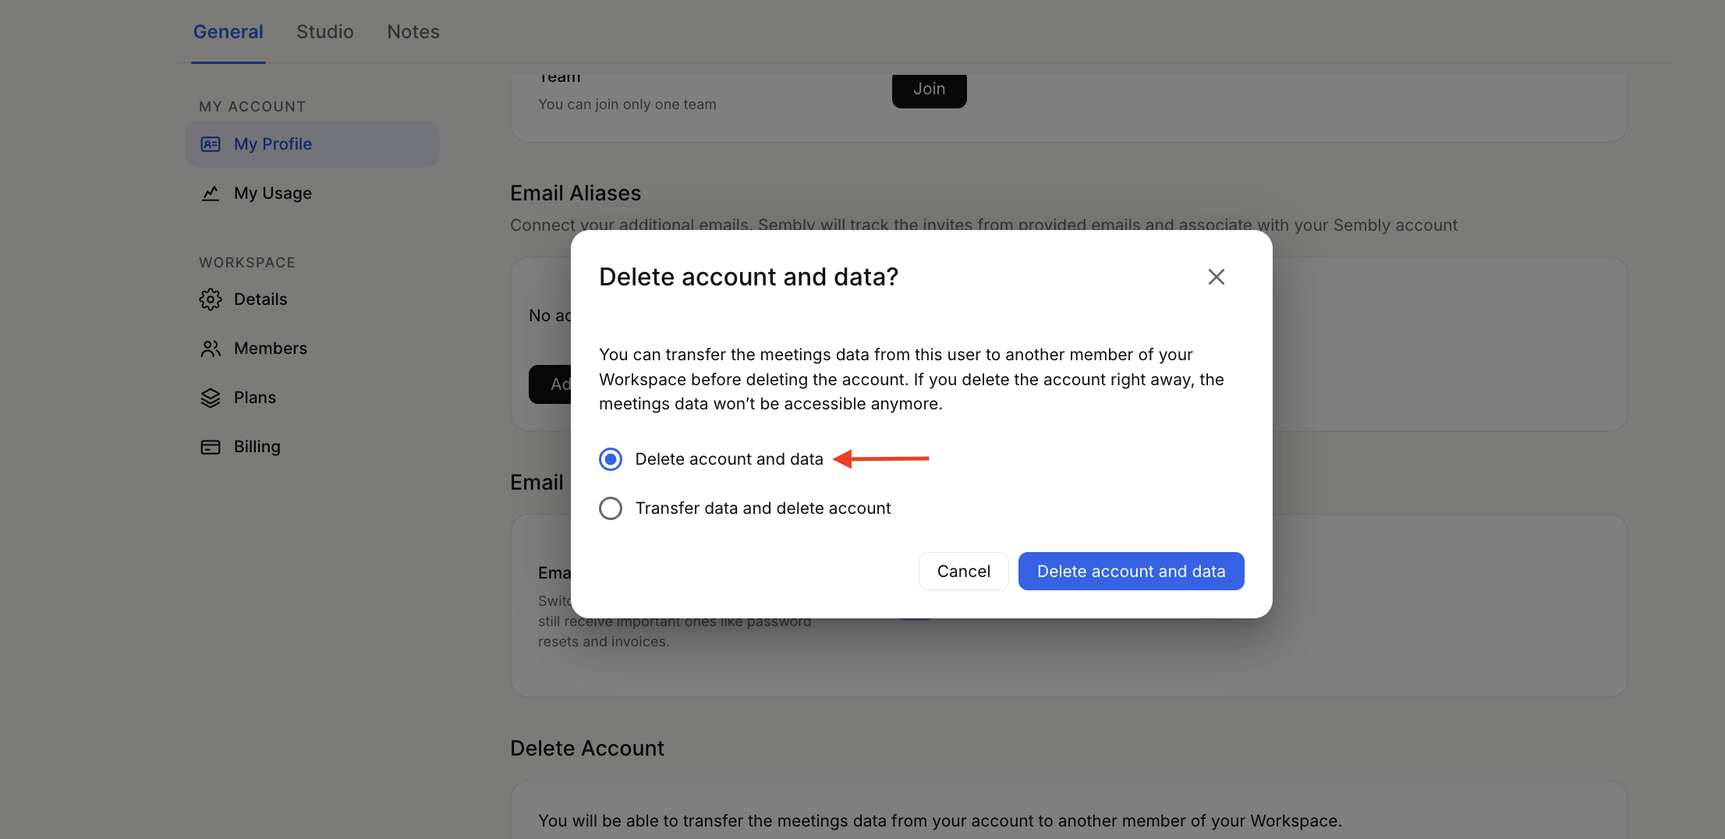Click the Delete Account section heading
The width and height of the screenshot is (1725, 839).
587,749
